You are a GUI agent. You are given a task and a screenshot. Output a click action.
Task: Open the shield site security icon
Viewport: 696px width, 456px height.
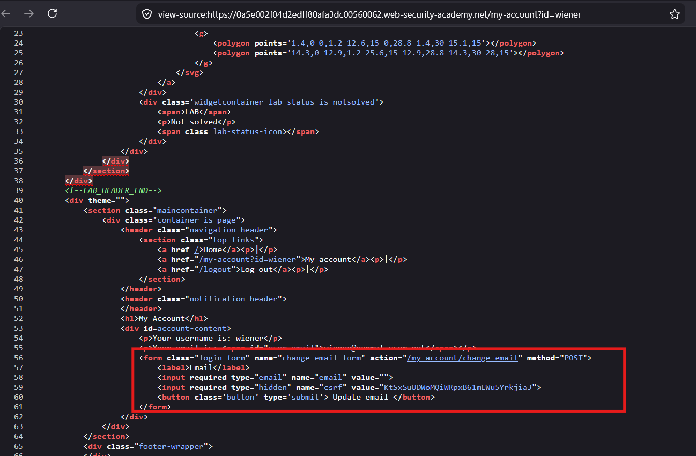147,14
